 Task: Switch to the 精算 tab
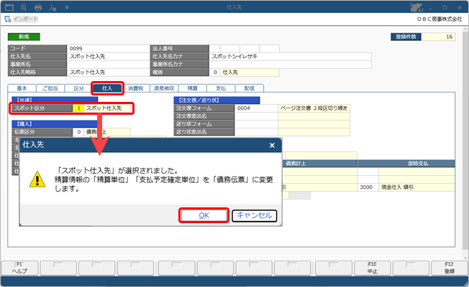[x=192, y=88]
